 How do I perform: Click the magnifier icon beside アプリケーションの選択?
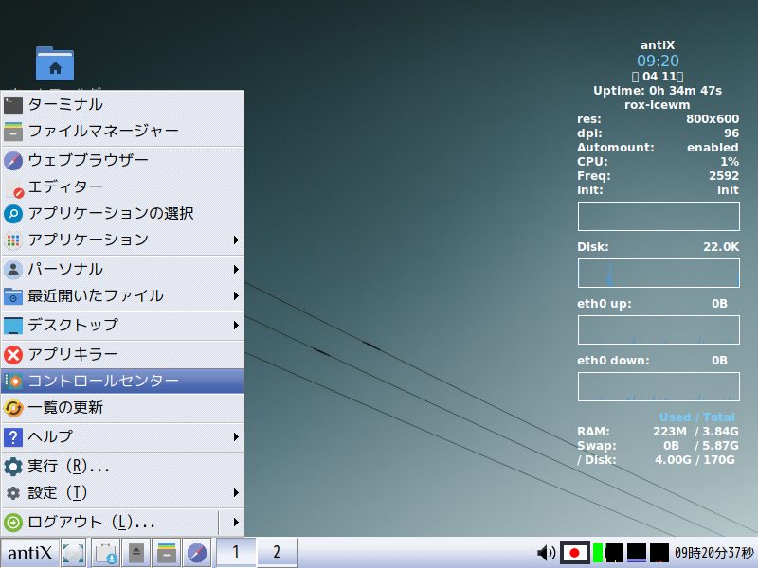coord(13,214)
